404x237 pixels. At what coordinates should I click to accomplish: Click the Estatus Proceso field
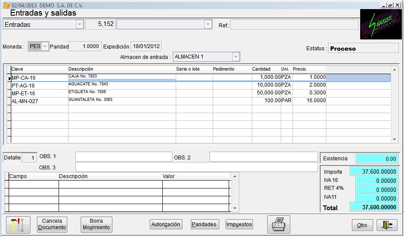363,49
